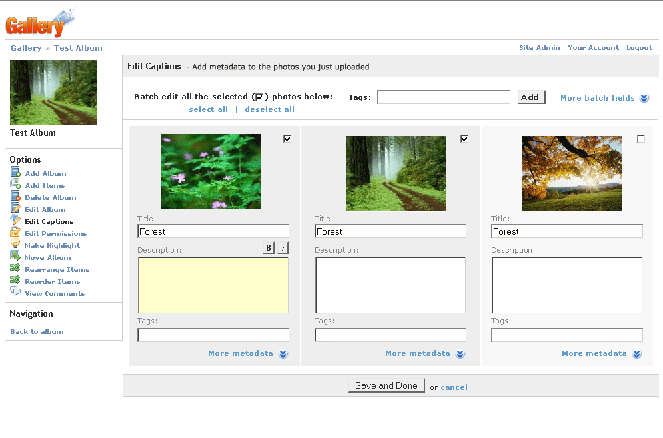Check the autumn tree photo's checkbox
663x438 pixels.
point(641,139)
